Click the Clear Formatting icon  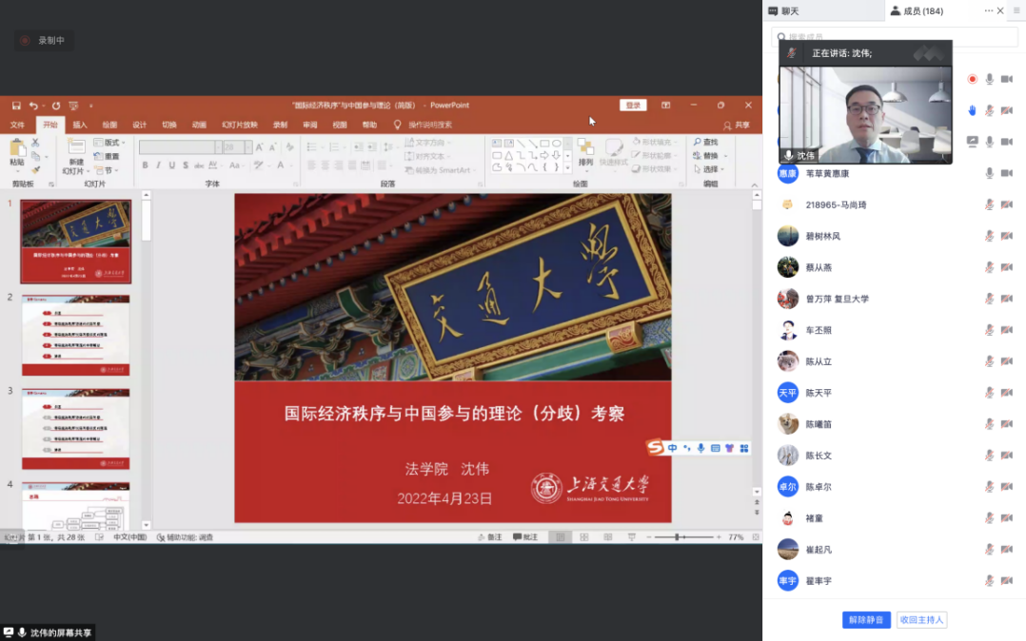pos(290,147)
